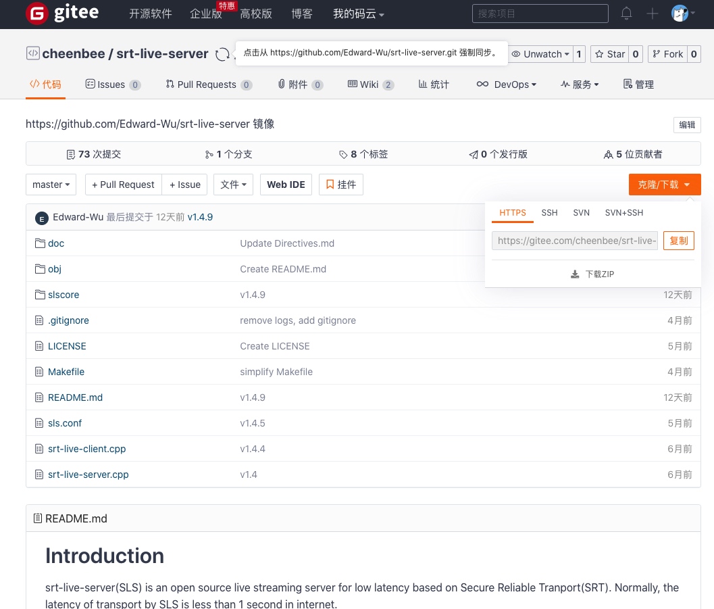Click the Edward-Wu avatar icon

point(42,218)
